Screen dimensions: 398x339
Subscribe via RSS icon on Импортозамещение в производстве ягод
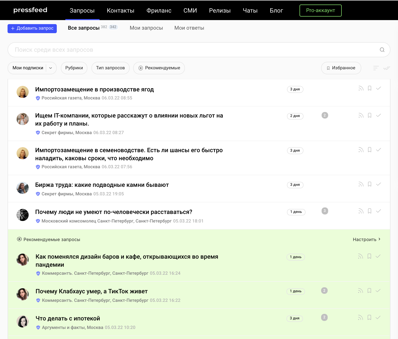pos(361,88)
